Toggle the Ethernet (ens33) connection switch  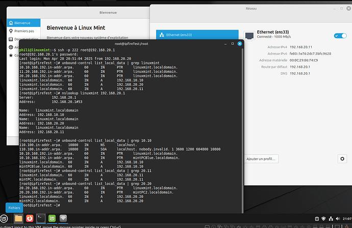coord(340,36)
